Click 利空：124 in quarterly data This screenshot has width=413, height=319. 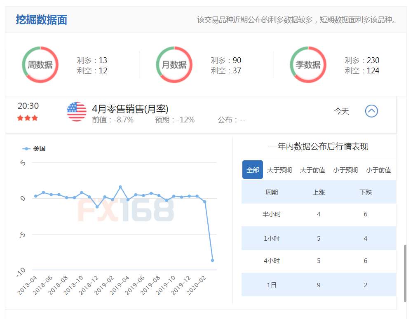362,70
